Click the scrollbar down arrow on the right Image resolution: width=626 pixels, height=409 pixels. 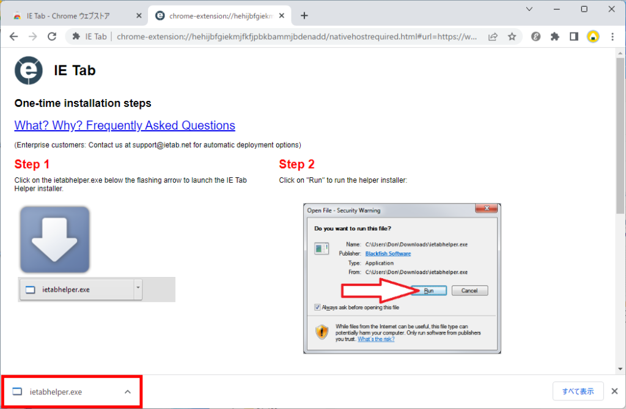[x=620, y=367]
